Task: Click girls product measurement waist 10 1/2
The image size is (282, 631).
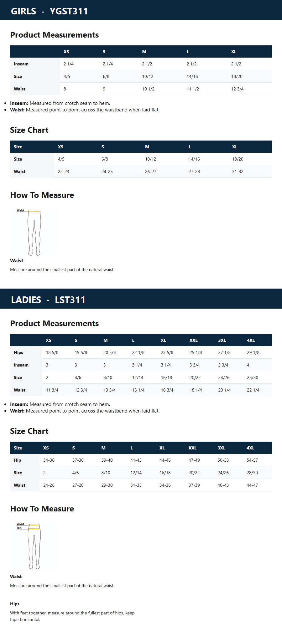Action: coord(148,89)
